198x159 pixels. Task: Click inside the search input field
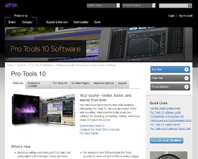point(173,5)
